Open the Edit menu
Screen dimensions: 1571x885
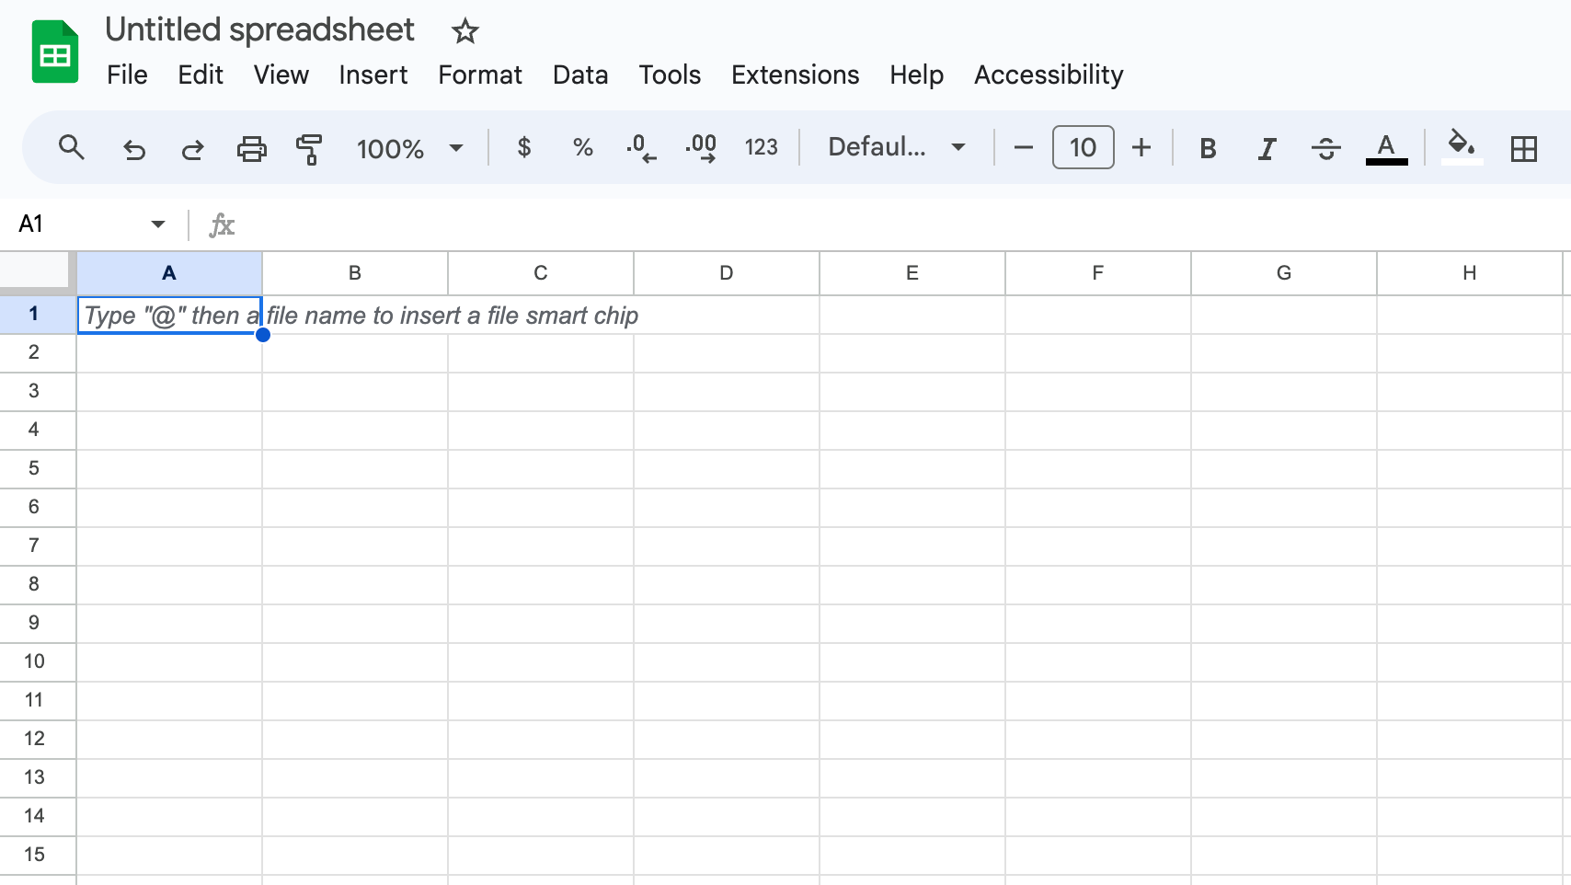[201, 75]
